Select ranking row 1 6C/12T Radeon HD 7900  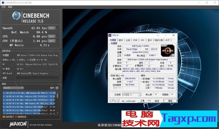pyautogui.click(x=29, y=93)
